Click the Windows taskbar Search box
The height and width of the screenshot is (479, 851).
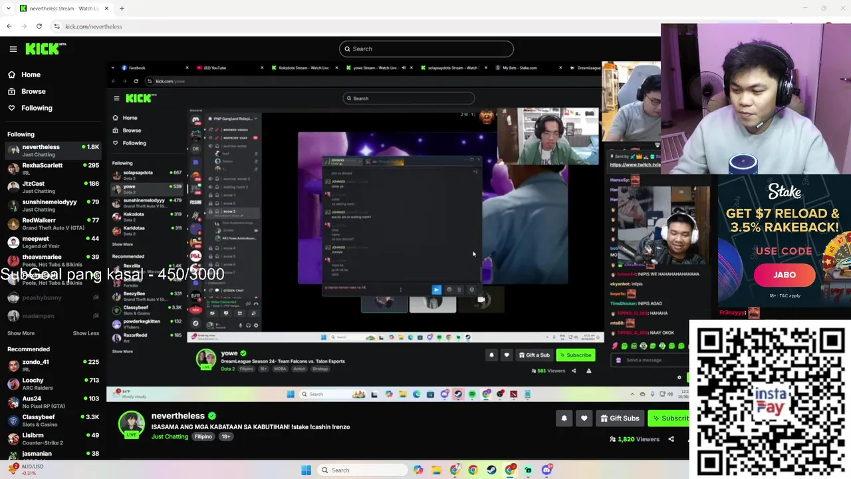[x=363, y=470]
